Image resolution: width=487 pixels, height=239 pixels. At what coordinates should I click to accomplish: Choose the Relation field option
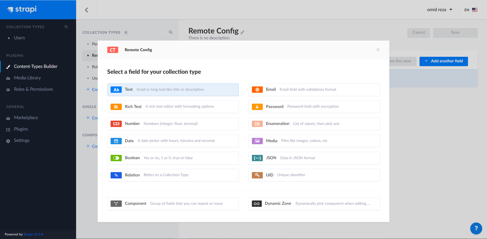tap(173, 175)
